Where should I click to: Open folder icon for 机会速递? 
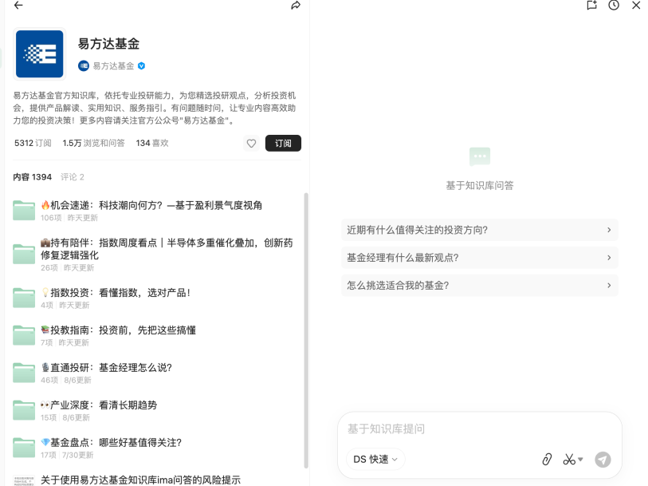click(x=24, y=211)
